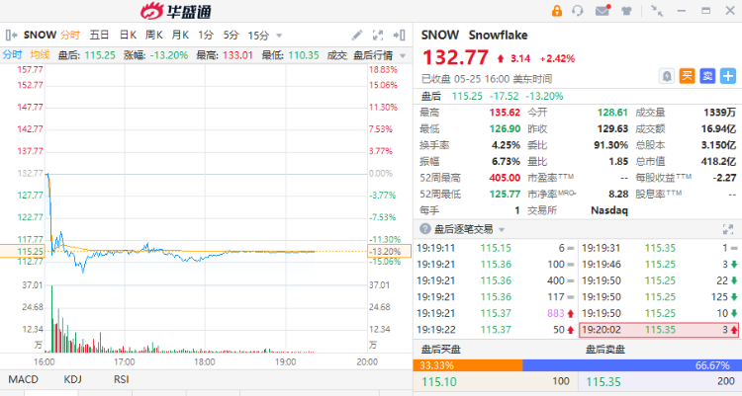Collapse the right-side quote panel icon
Image resolution: width=742 pixels, height=396 pixels.
[399, 35]
